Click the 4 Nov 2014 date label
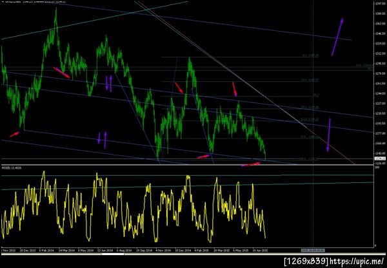This screenshot has width=387, height=268. [163, 250]
